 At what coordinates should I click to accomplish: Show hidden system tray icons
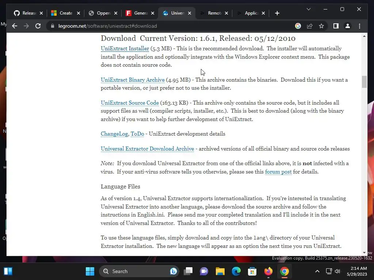[x=317, y=271]
